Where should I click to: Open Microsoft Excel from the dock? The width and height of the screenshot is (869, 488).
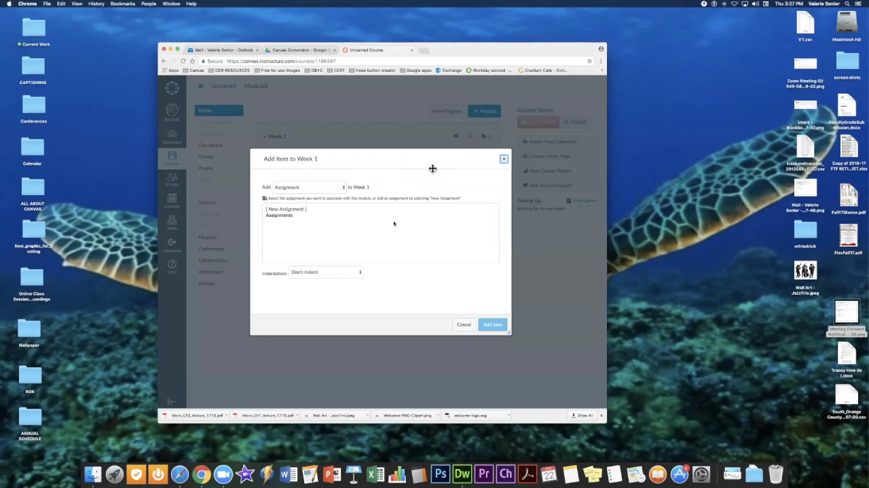coord(375,474)
